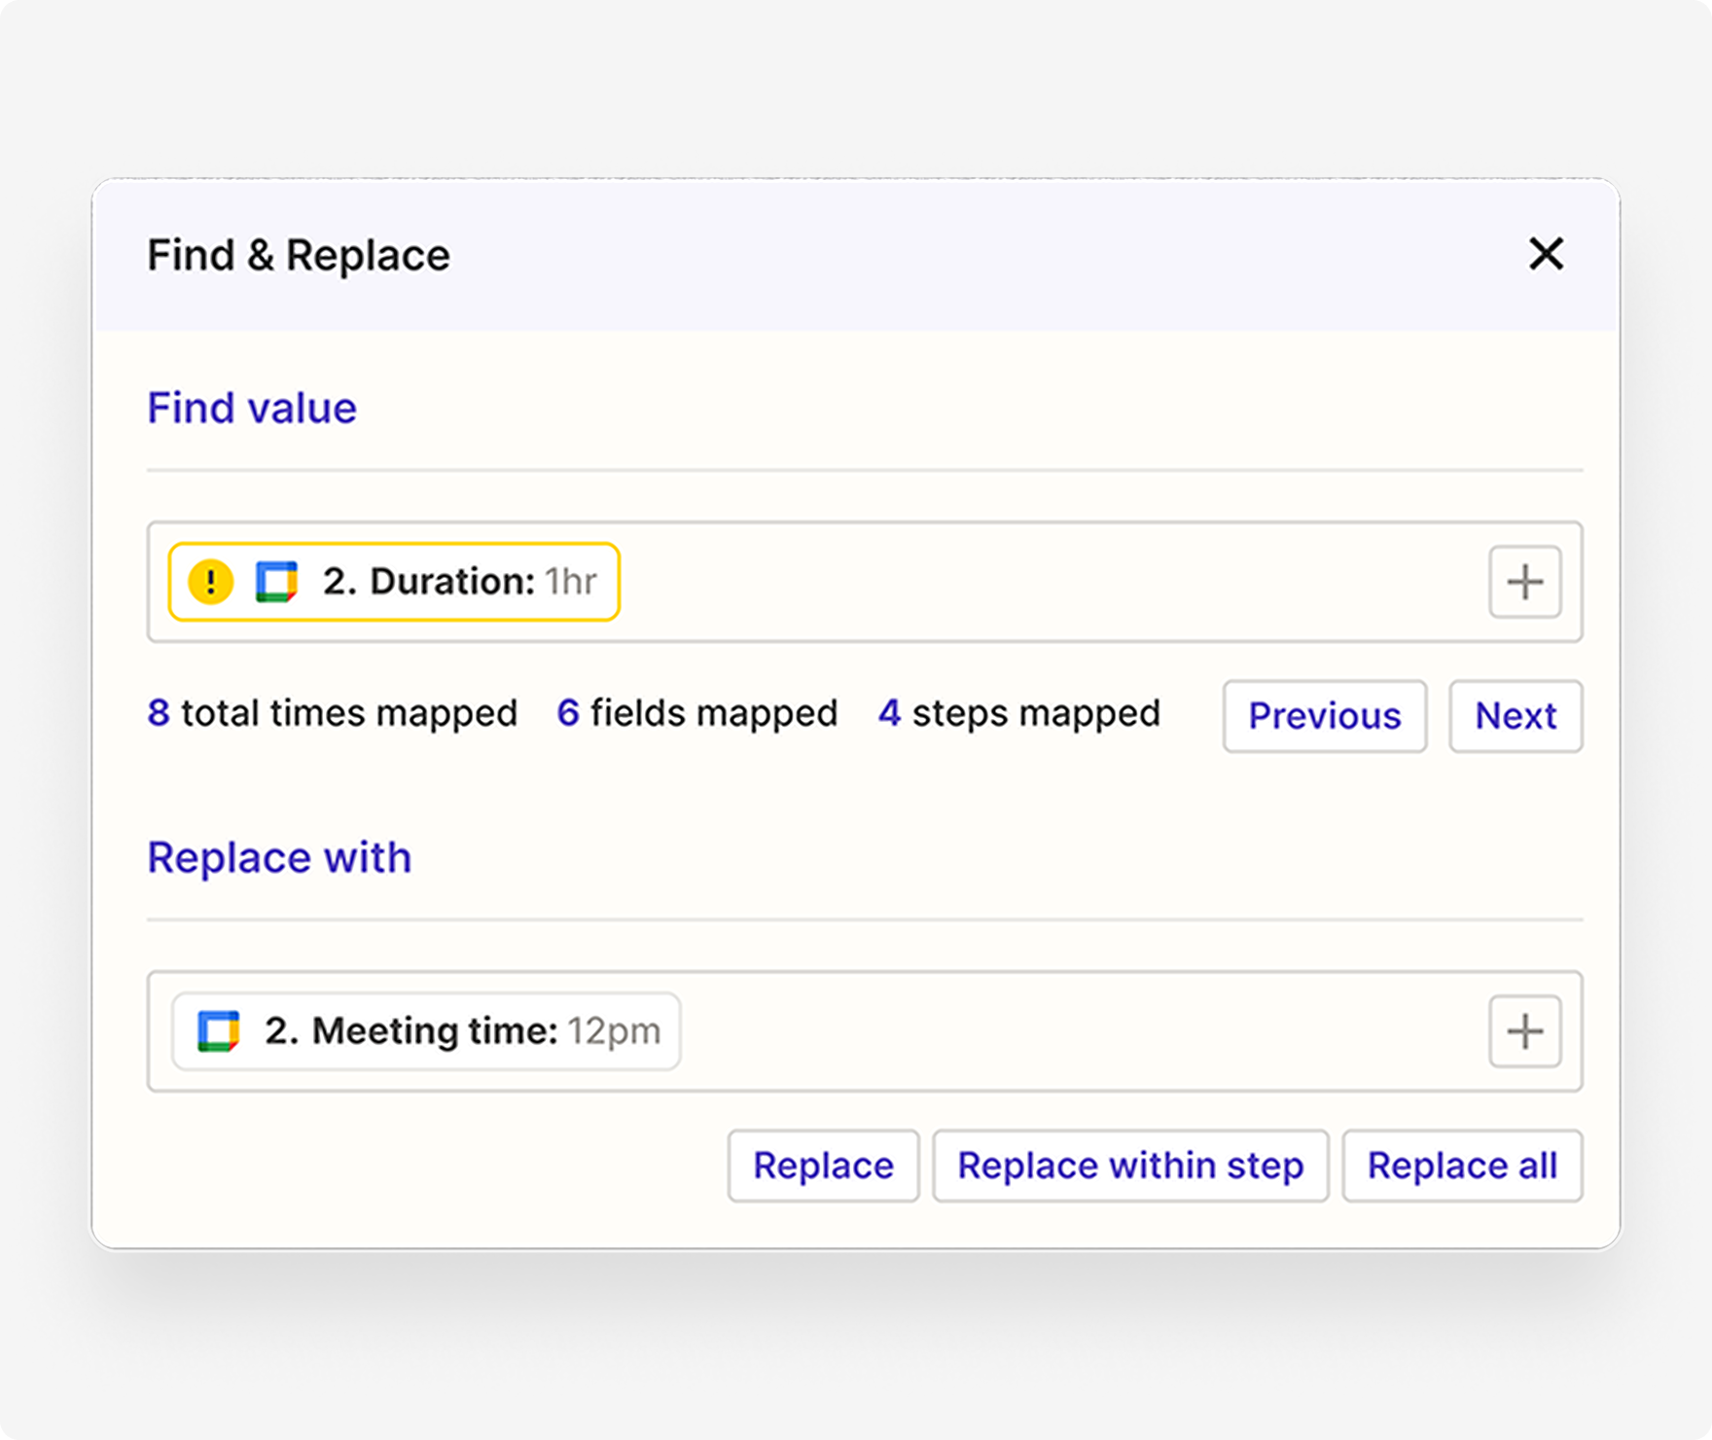This screenshot has width=1712, height=1440.
Task: Click the Replace with heading
Action: pos(279,857)
